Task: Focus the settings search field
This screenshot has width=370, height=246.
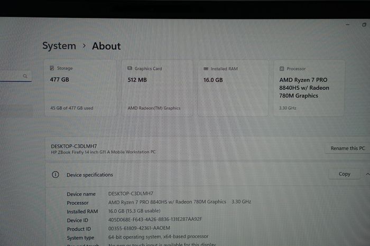Action: (15, 76)
